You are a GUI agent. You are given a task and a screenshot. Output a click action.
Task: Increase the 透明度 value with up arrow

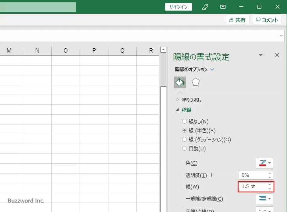point(270,173)
